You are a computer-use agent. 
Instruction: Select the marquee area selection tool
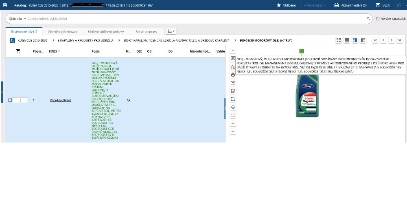click(233, 99)
